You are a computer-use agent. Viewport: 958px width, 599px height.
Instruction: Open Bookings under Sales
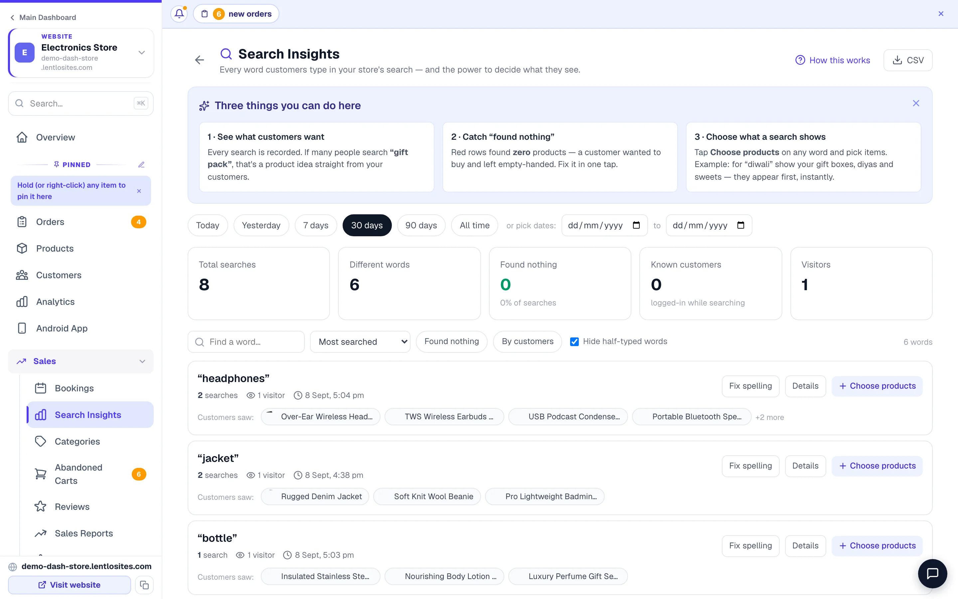click(90, 388)
